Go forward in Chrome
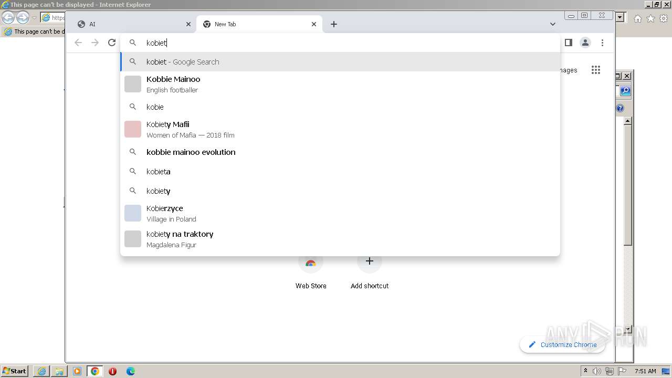The image size is (672, 378). pyautogui.click(x=95, y=43)
